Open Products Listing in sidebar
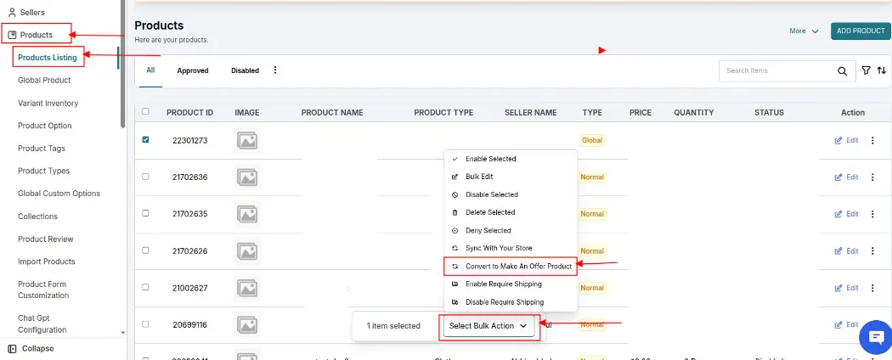The height and width of the screenshot is (360, 892). (x=48, y=57)
